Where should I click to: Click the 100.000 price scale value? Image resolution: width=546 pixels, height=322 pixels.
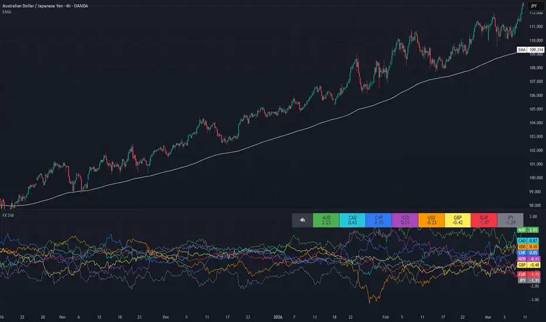tap(536, 177)
